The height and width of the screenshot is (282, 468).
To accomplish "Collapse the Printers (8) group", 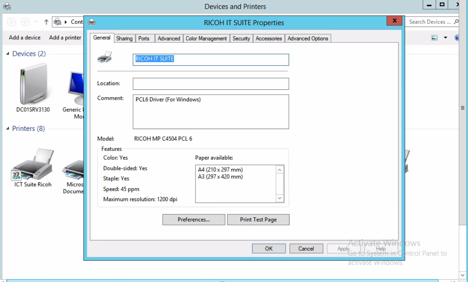I will click(8, 128).
